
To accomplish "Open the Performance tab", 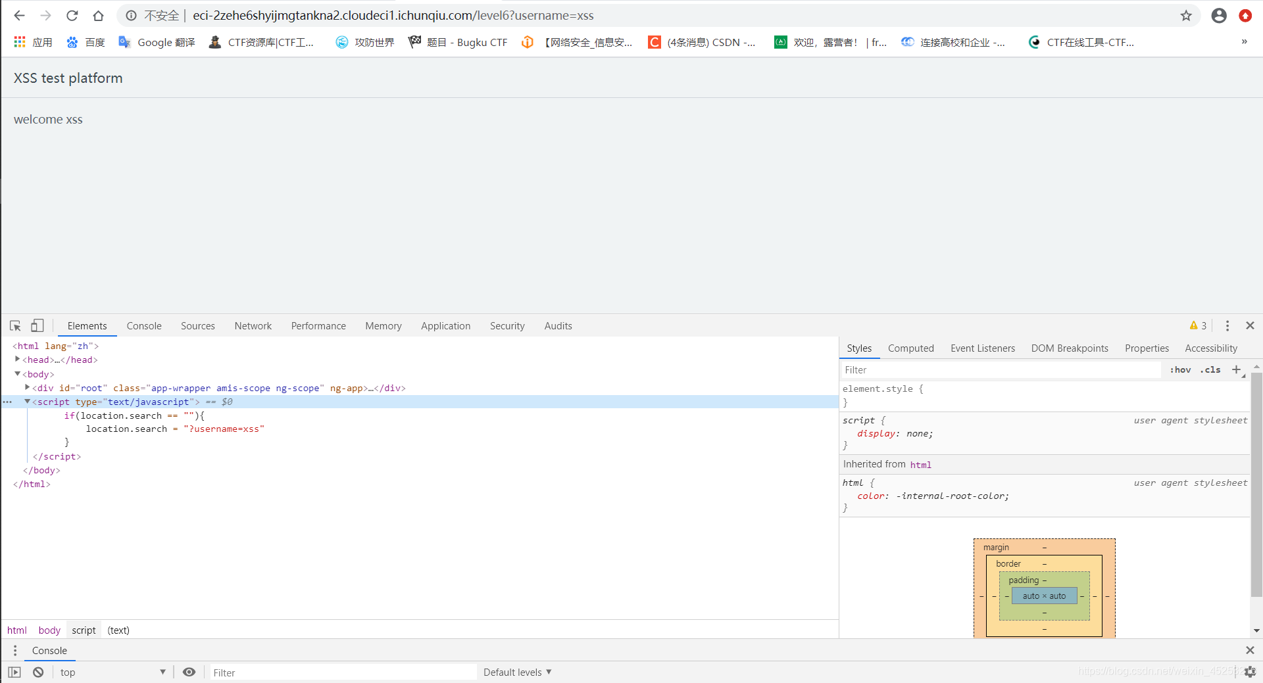I will click(x=318, y=325).
